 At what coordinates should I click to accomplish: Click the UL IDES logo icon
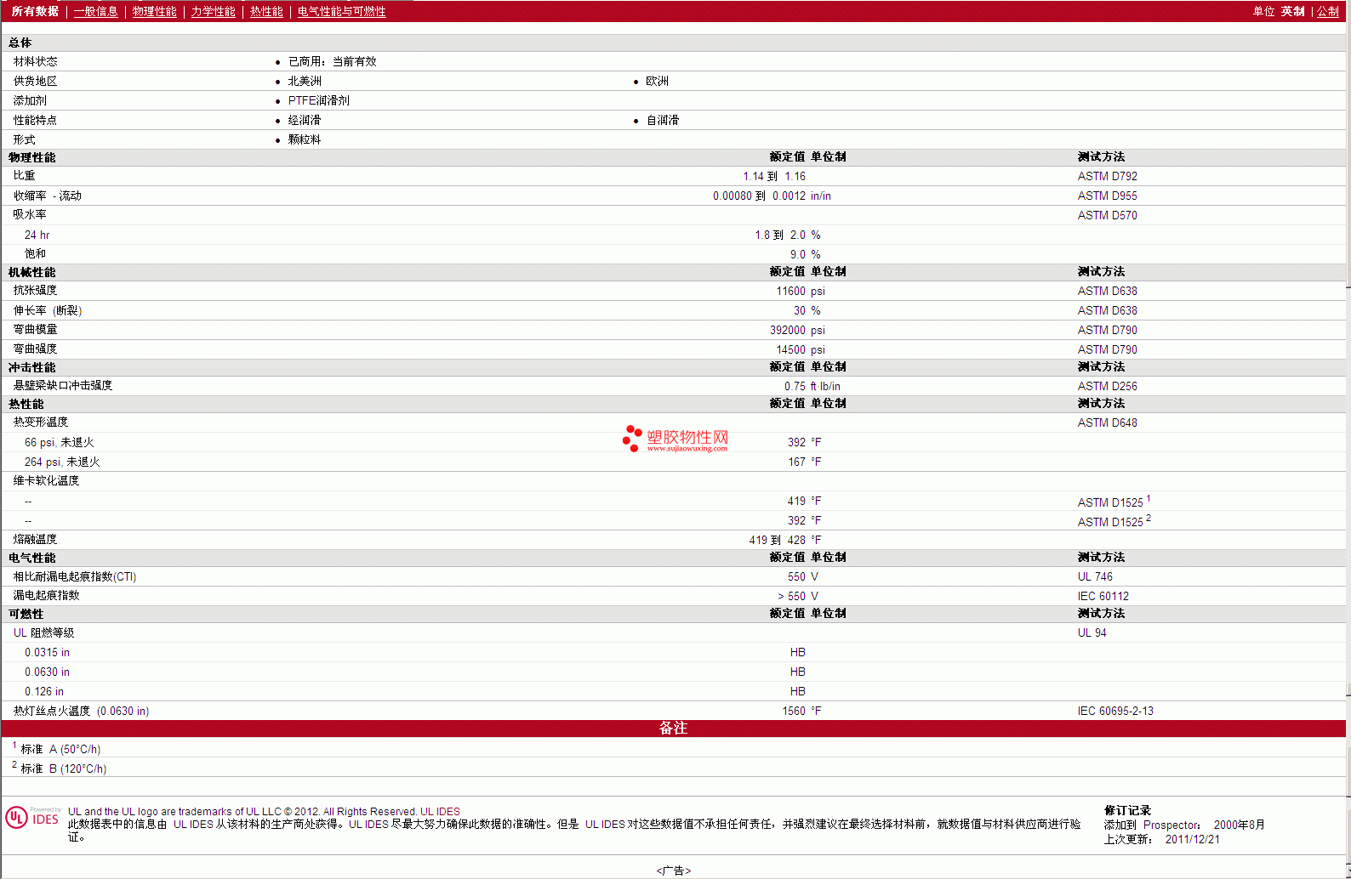pos(32,818)
